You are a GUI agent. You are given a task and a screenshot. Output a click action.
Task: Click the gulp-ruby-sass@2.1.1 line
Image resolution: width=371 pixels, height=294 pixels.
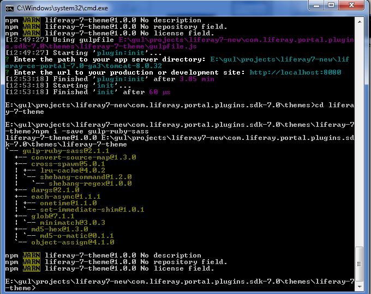[x=66, y=151]
